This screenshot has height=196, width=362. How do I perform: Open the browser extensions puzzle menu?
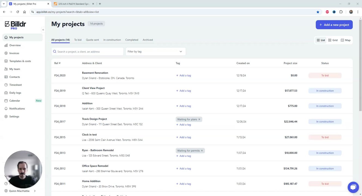341,12
